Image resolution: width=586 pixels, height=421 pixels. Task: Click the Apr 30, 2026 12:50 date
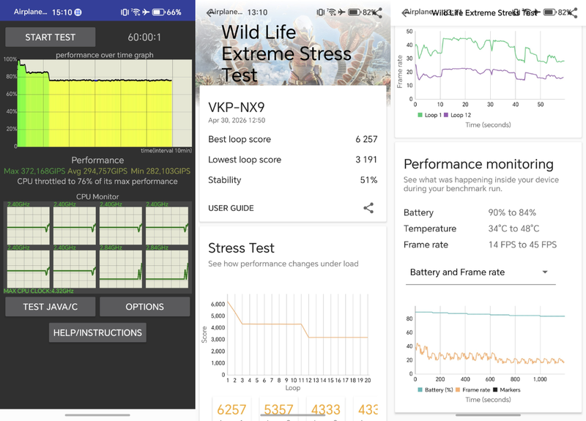pyautogui.click(x=237, y=120)
